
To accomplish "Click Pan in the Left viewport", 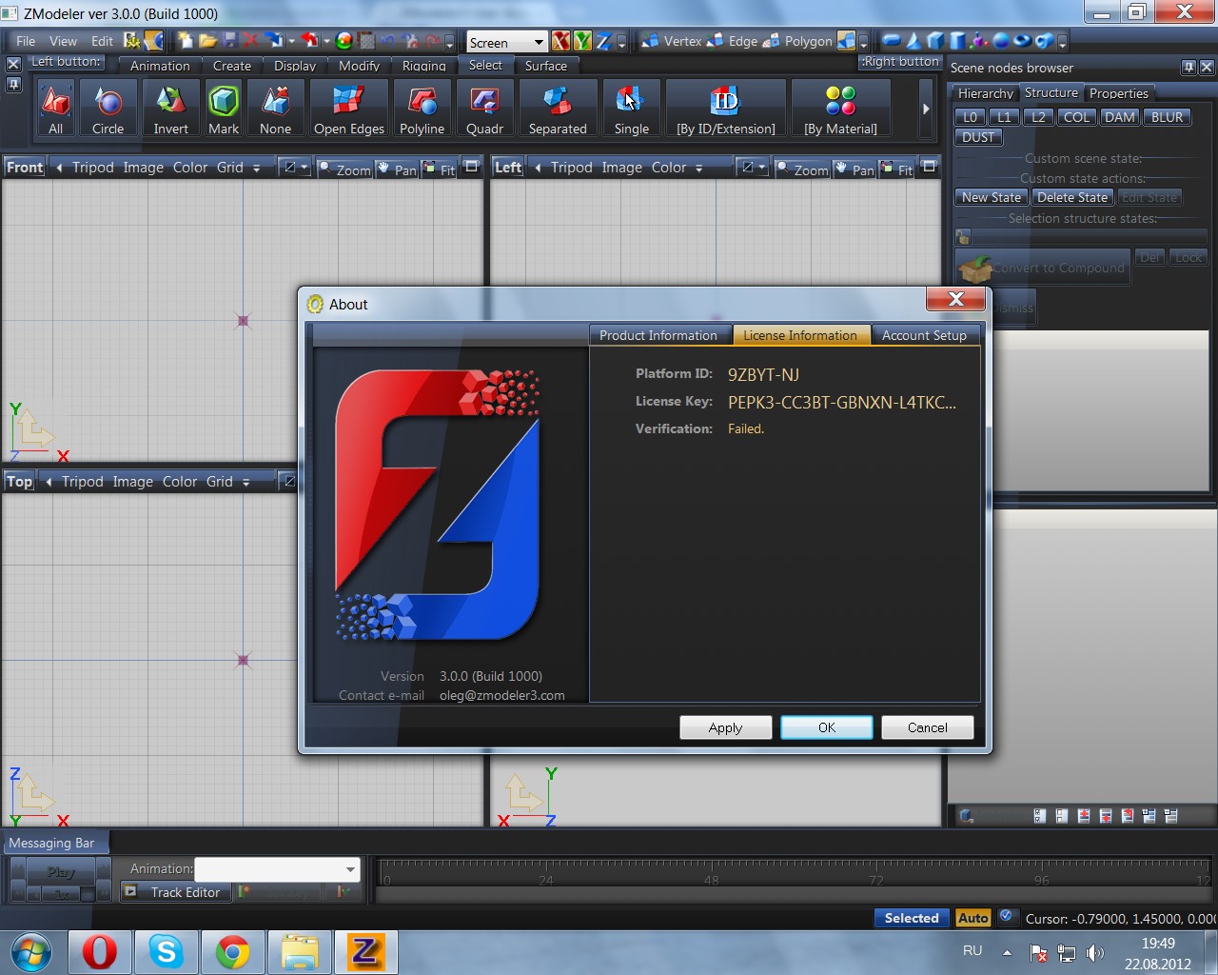I will click(x=853, y=169).
